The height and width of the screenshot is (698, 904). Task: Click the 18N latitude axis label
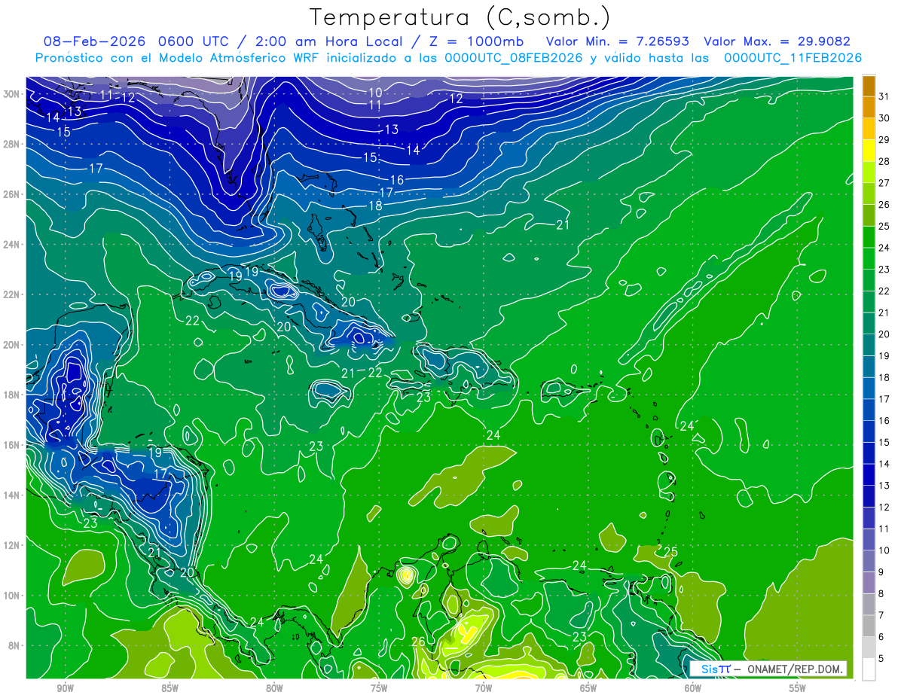pos(11,395)
